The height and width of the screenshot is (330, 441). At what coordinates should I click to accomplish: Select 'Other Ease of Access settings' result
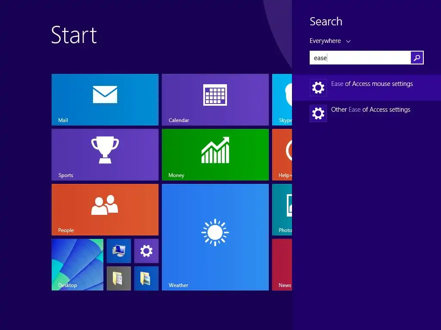366,113
